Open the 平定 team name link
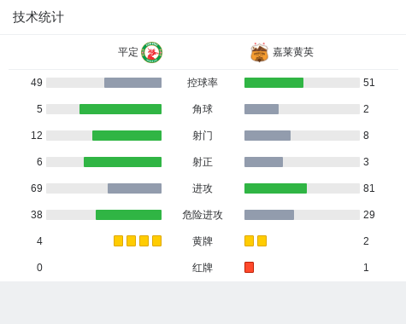406x324 pixels. click(x=128, y=52)
